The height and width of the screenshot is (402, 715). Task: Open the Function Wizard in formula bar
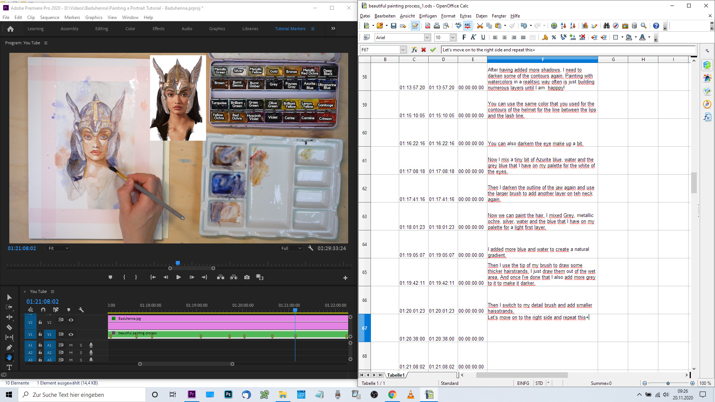414,50
